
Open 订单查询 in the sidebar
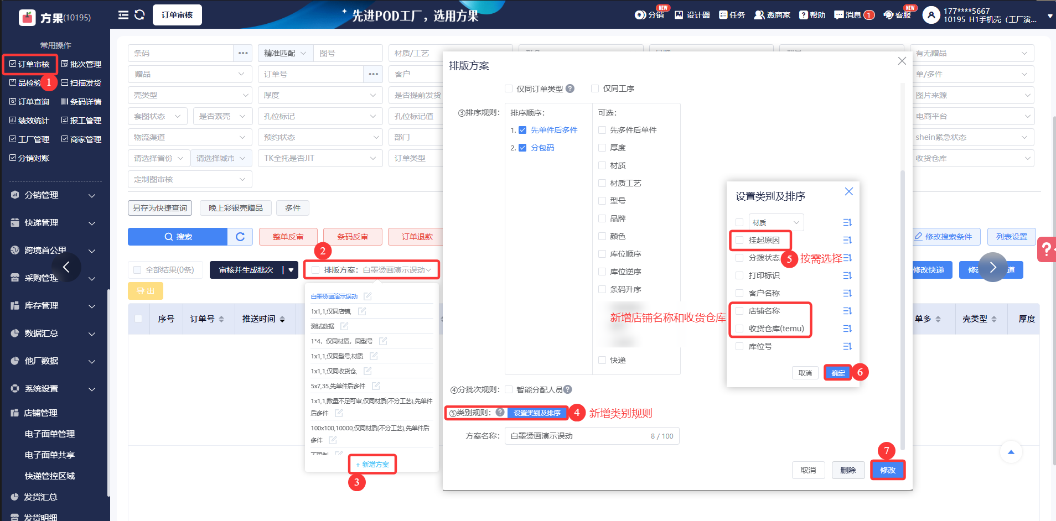[29, 102]
